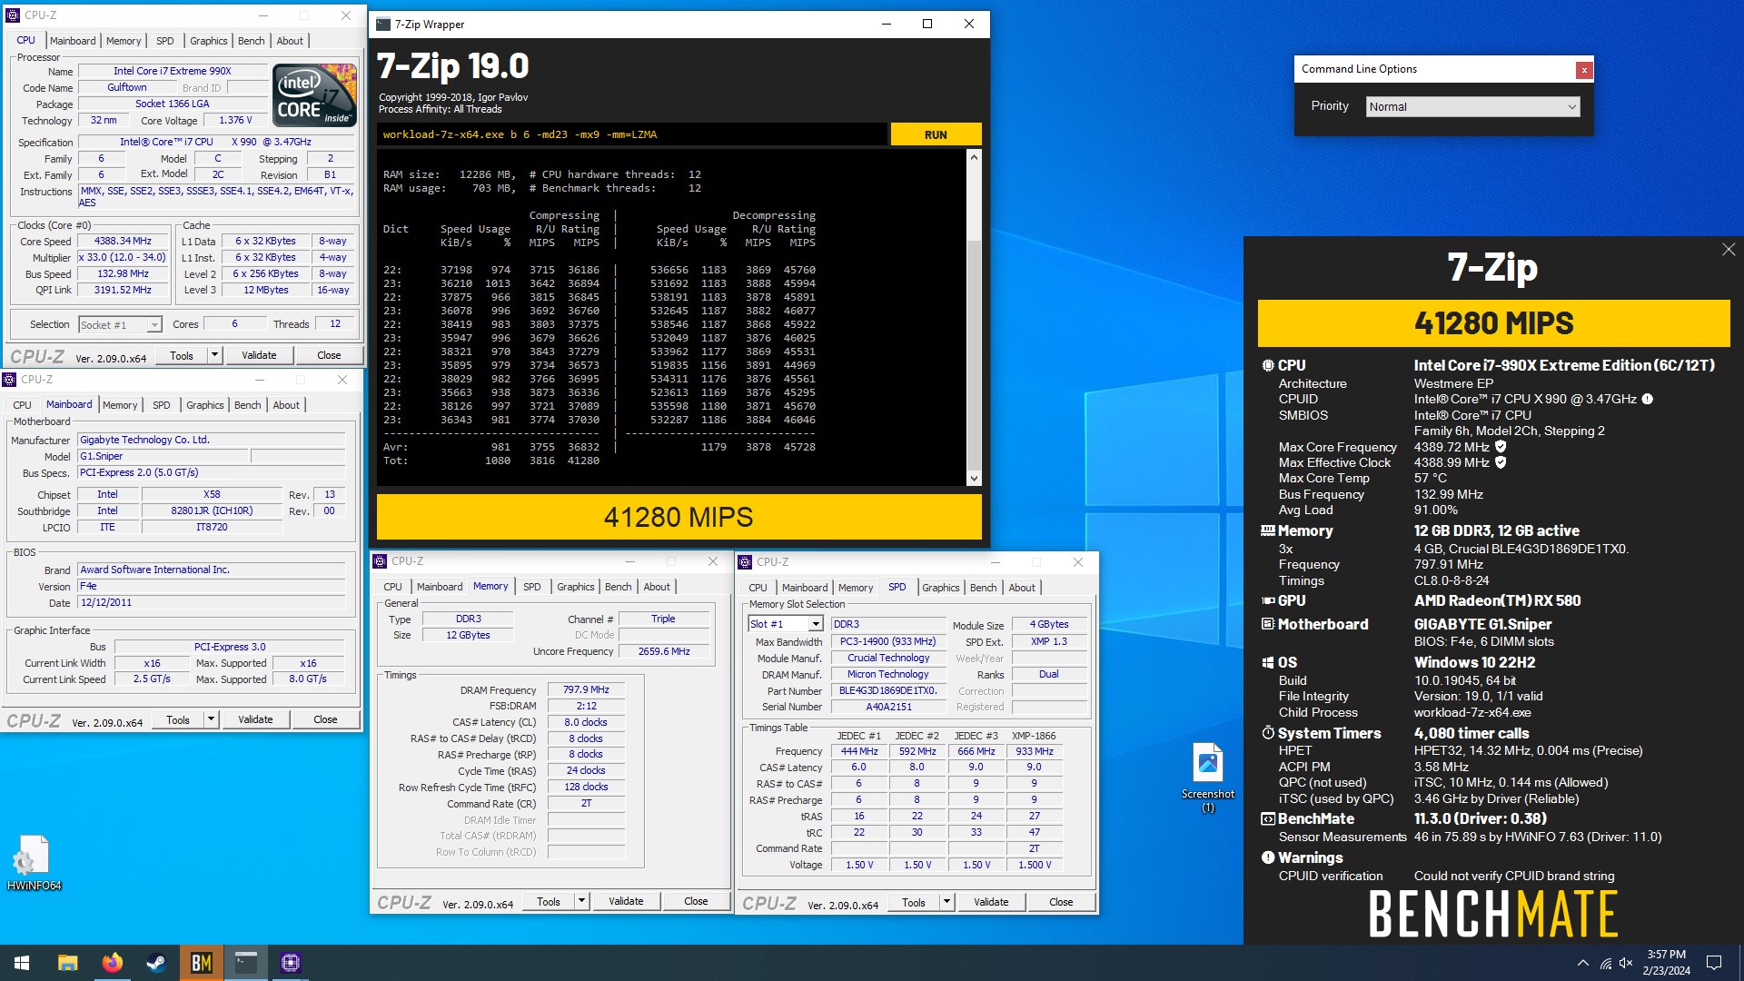Open Steam from the taskbar
Screen dimensions: 1744x981
(x=156, y=963)
